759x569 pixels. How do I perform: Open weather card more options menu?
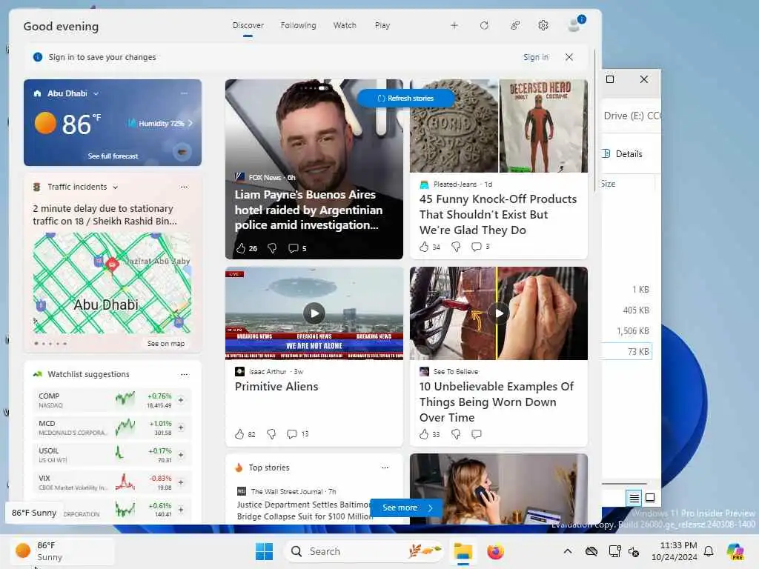(x=185, y=93)
